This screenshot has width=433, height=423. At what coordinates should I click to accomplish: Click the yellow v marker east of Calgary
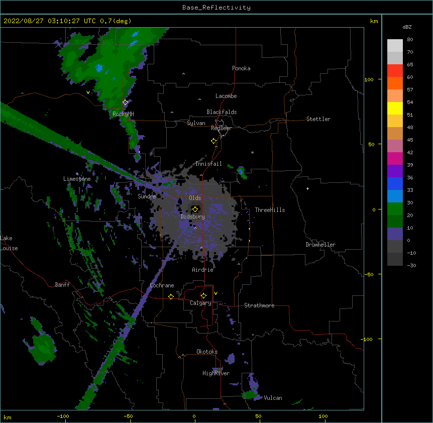[215, 293]
